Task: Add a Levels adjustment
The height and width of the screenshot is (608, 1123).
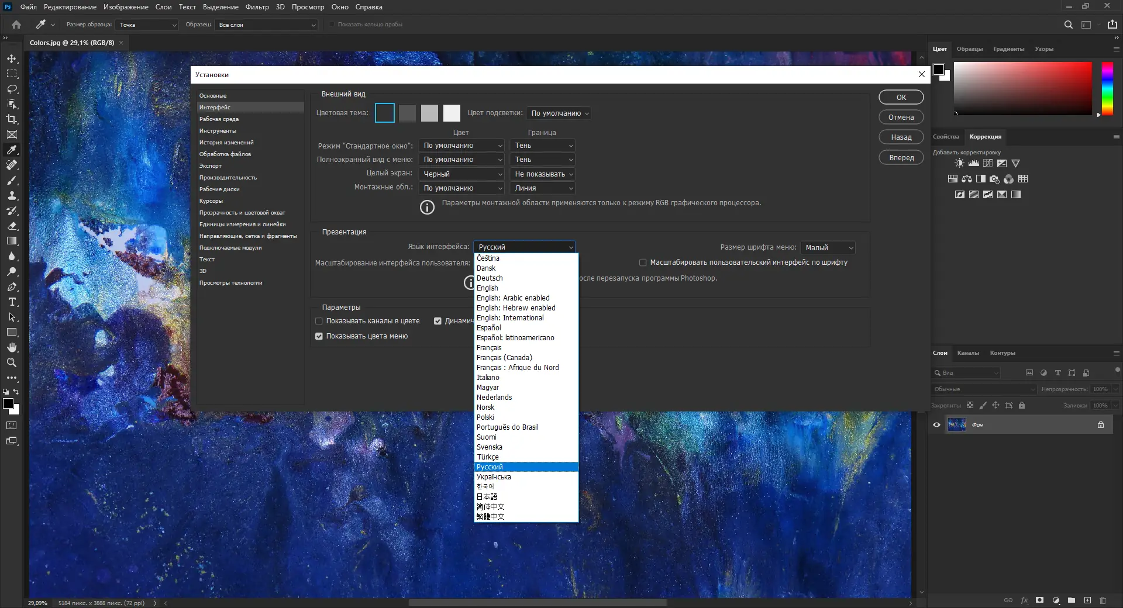Action: pyautogui.click(x=974, y=163)
